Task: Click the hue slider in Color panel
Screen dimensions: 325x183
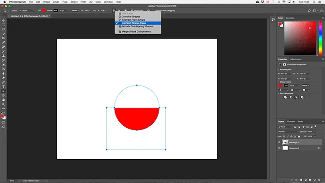Action: pos(321,38)
